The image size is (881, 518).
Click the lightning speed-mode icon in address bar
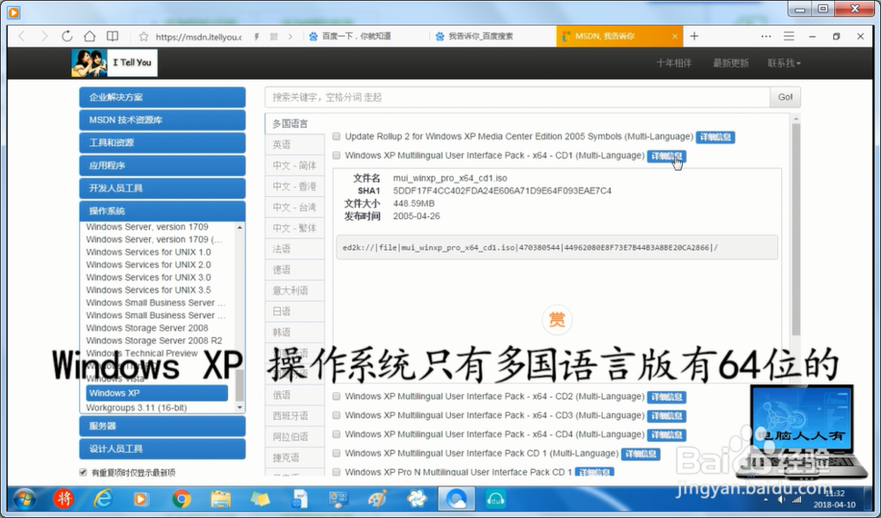coord(256,36)
